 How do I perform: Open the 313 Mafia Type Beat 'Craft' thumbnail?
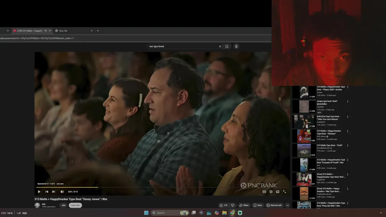point(304,150)
